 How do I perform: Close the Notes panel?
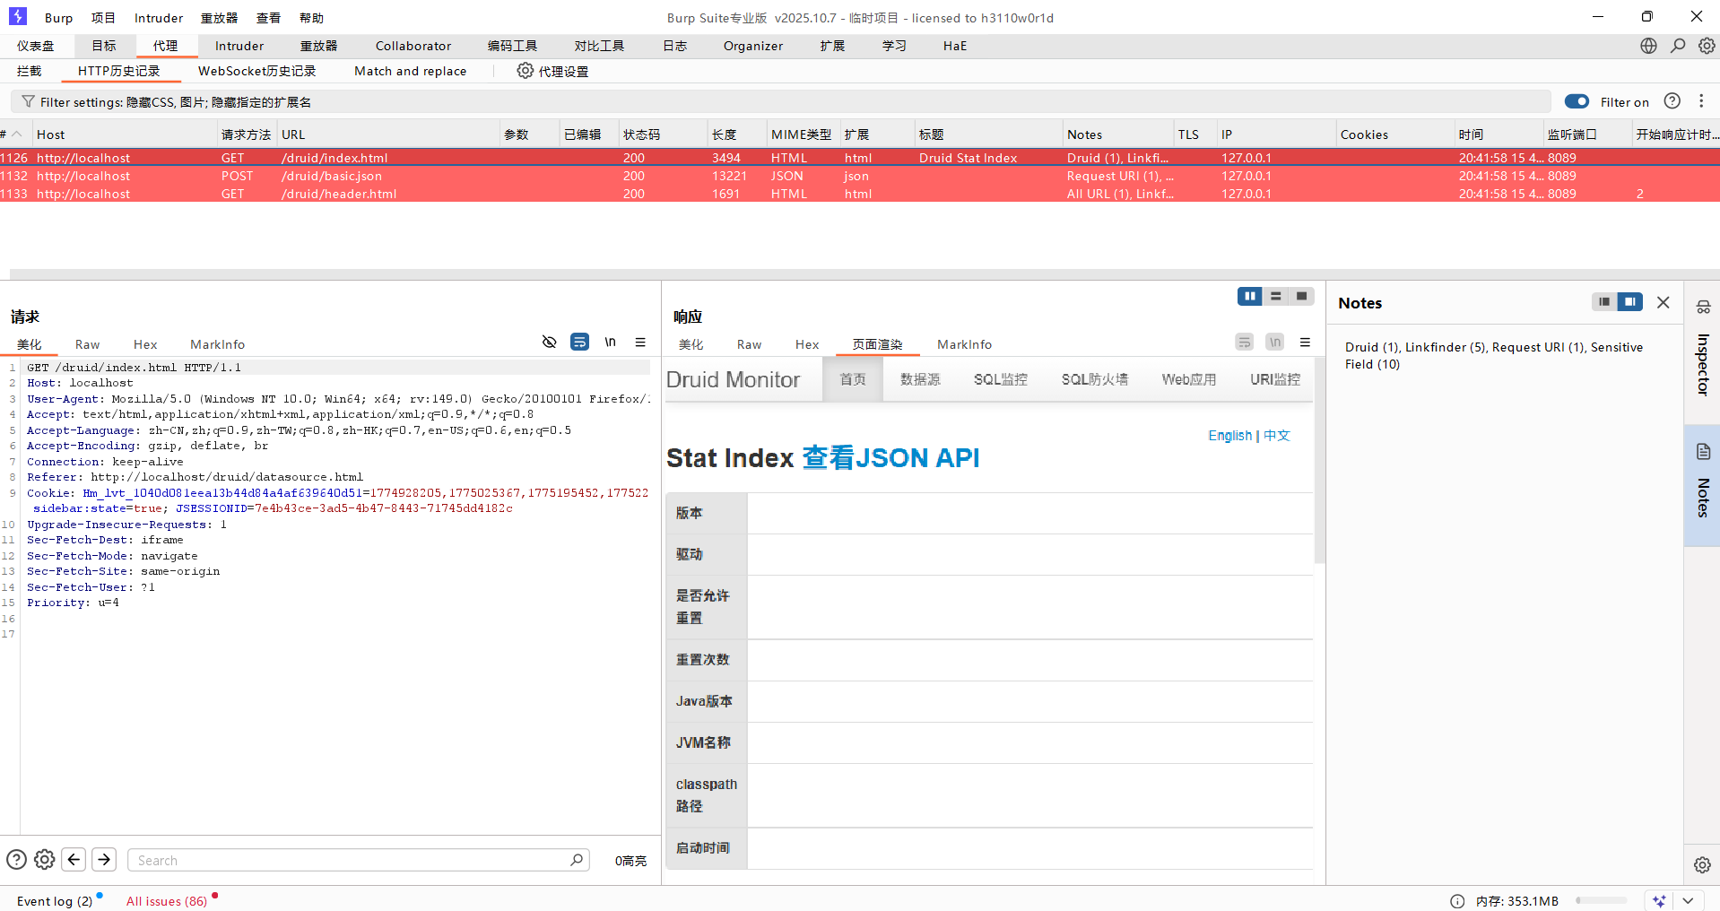point(1664,302)
